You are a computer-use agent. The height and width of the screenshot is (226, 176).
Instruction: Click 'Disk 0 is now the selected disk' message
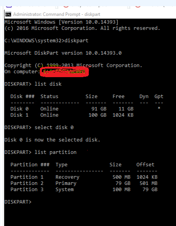(52, 140)
